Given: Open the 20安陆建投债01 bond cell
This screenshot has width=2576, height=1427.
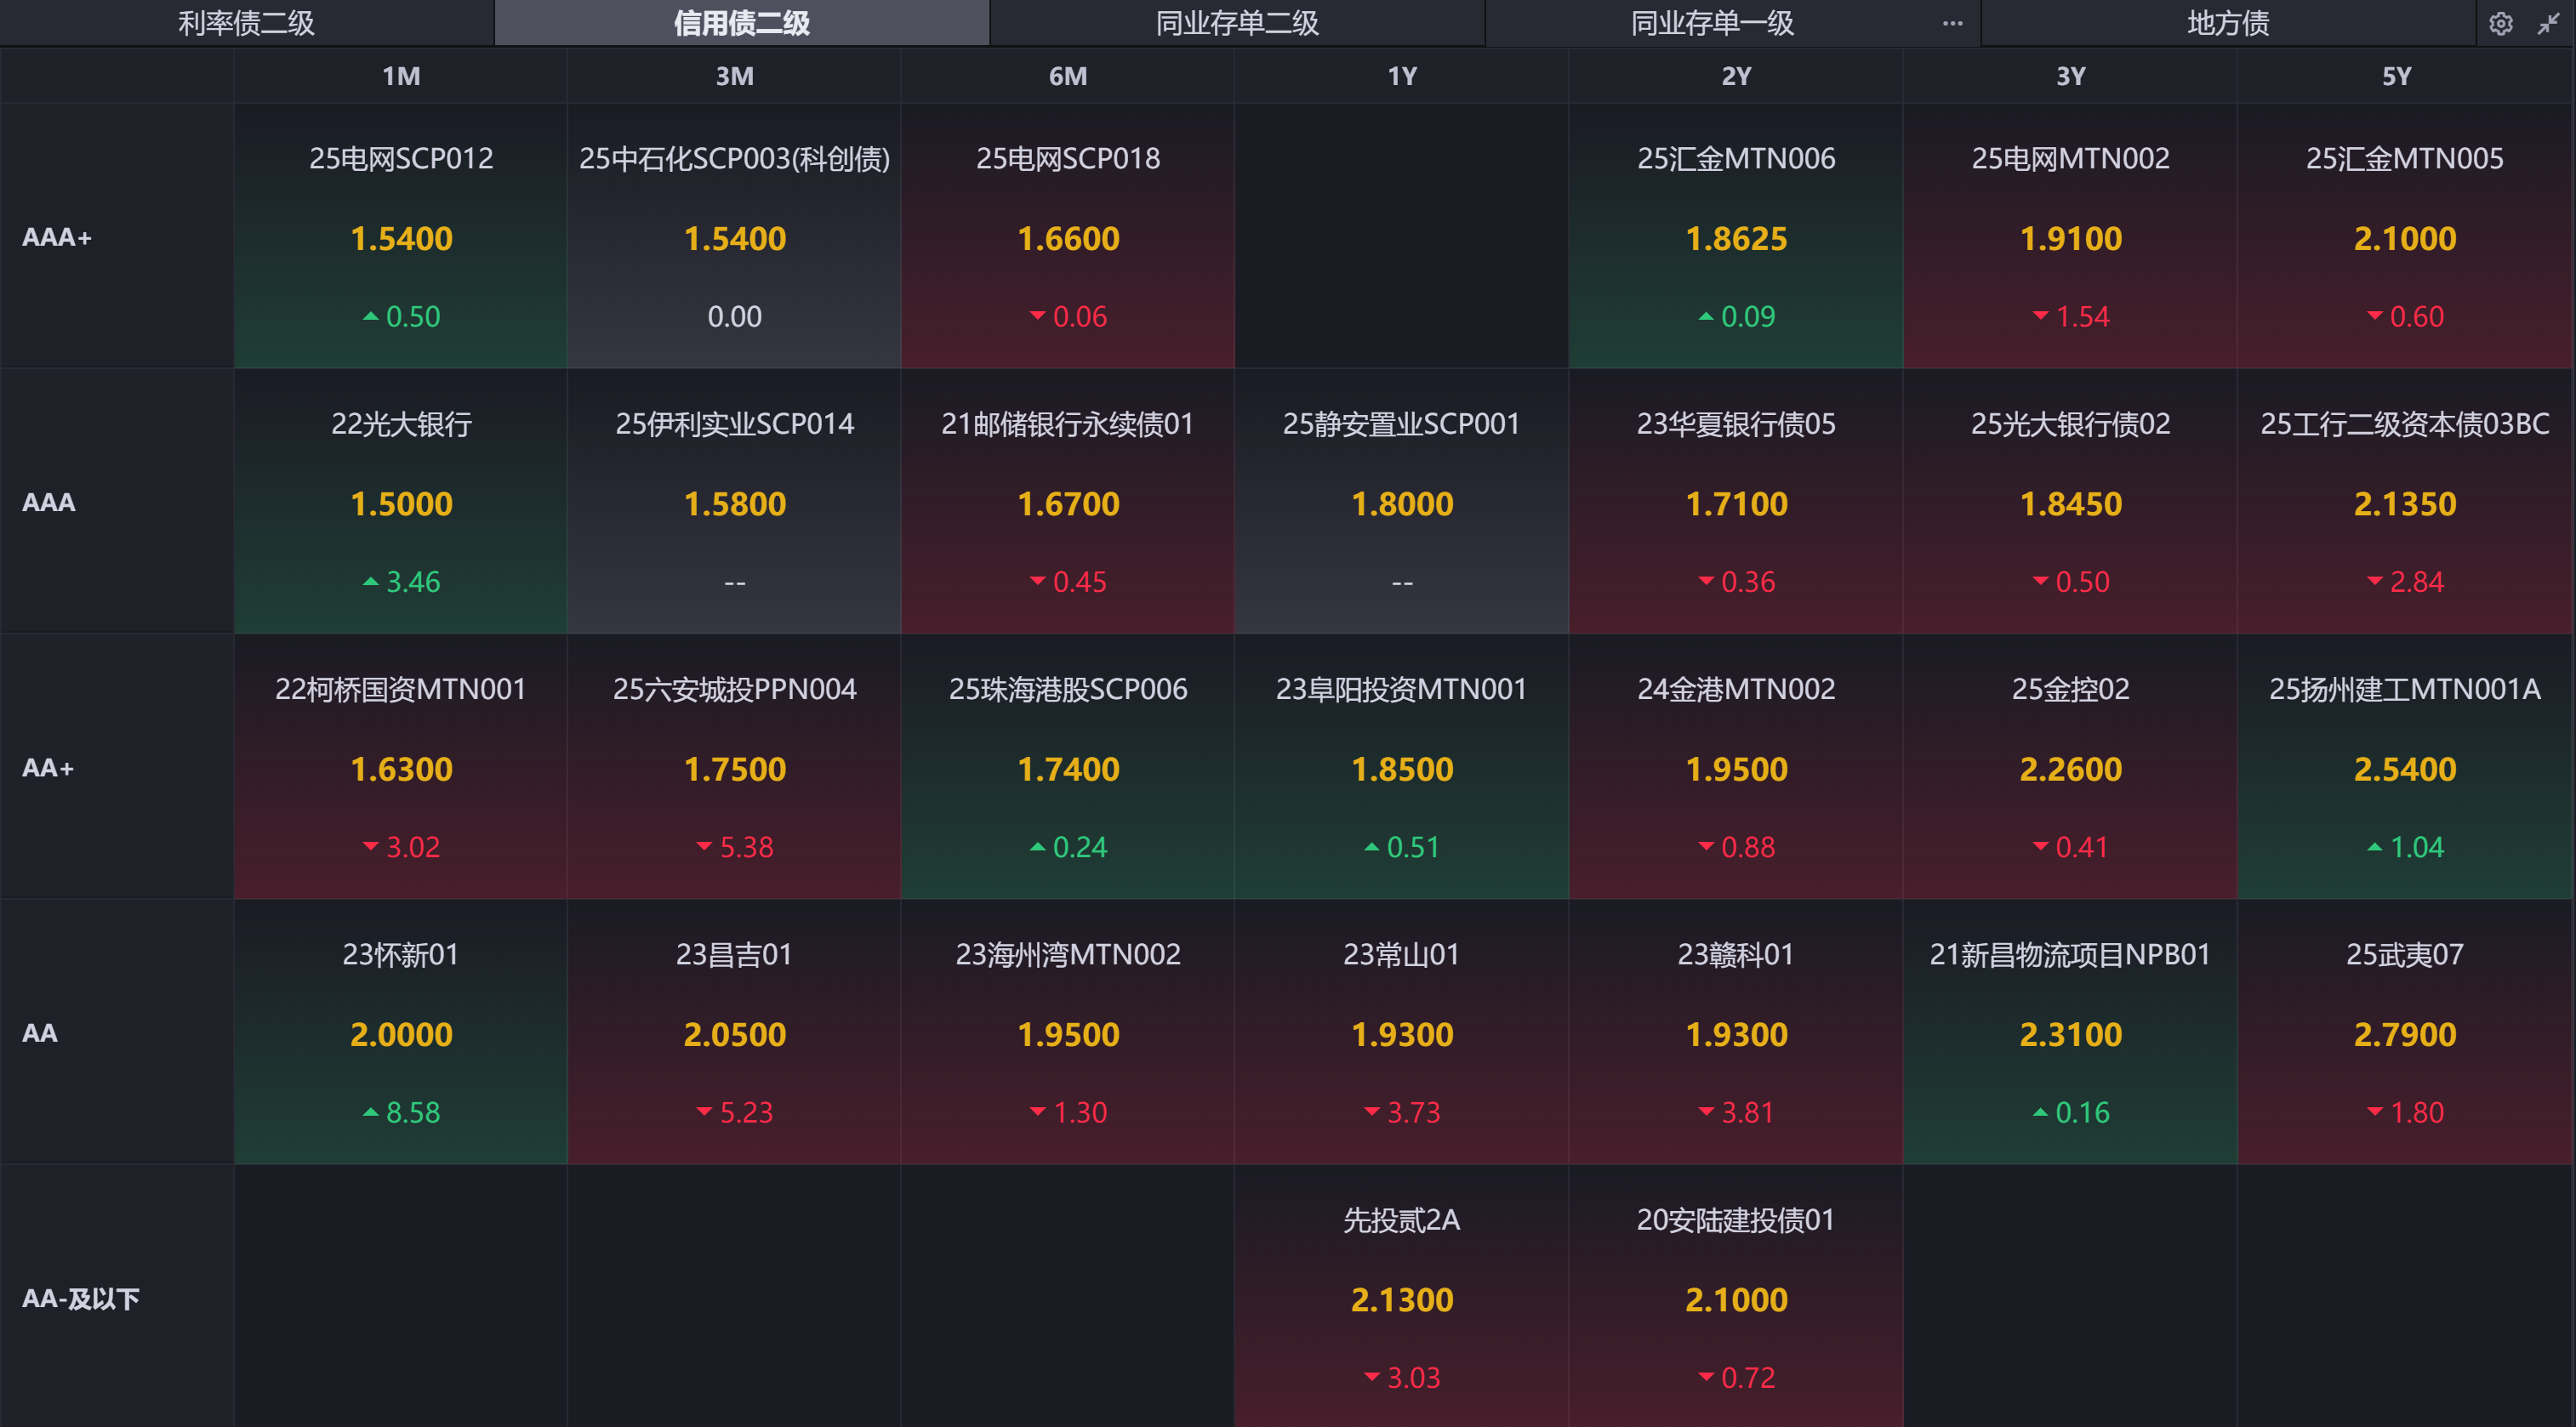Looking at the screenshot, I should tap(1736, 1297).
